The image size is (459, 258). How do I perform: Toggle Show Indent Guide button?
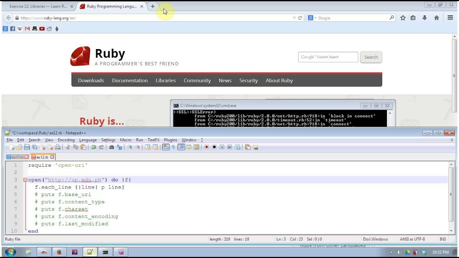point(181,147)
